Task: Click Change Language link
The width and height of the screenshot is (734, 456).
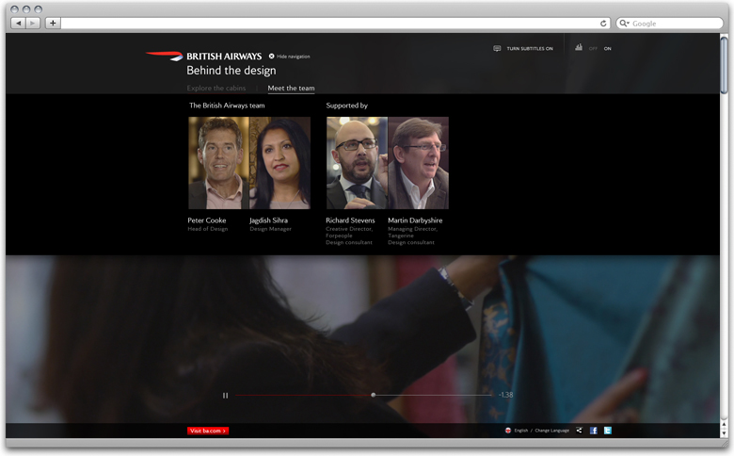Action: pos(551,431)
